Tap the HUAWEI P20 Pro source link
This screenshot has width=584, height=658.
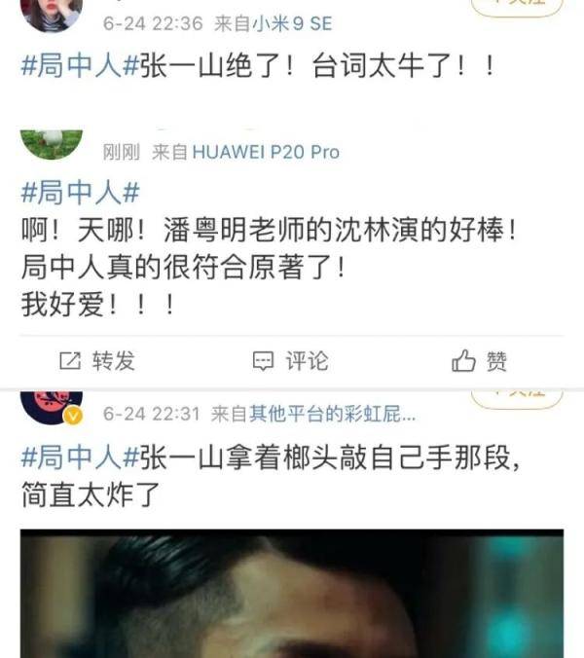(266, 152)
